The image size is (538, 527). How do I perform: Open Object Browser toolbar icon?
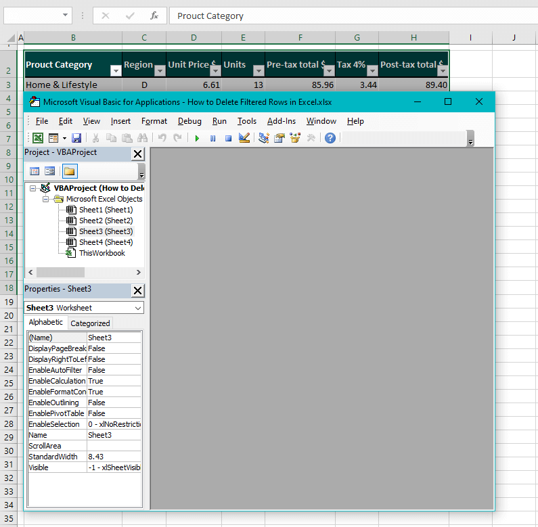(x=295, y=138)
